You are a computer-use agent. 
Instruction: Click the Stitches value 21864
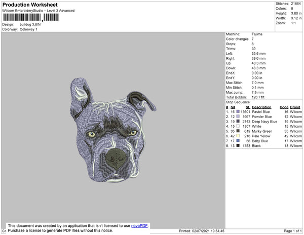296,4
